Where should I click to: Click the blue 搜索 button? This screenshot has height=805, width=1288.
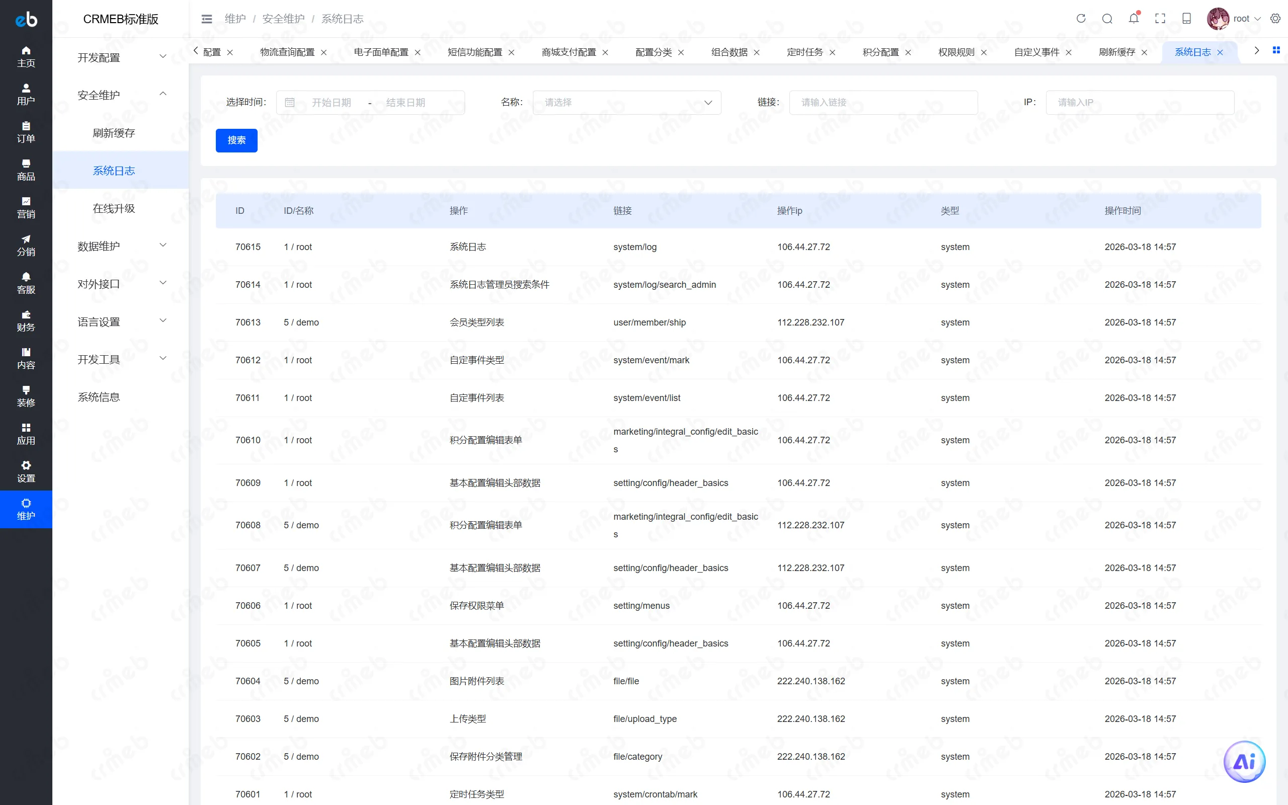pyautogui.click(x=236, y=140)
